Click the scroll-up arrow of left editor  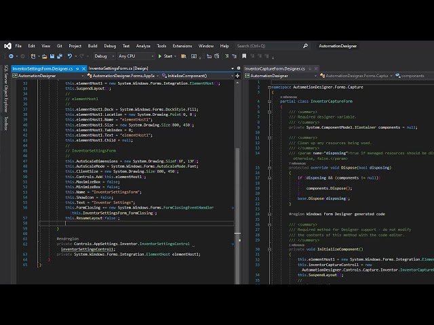(237, 83)
